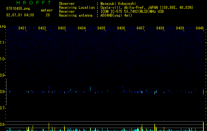The height and width of the screenshot is (131, 207).
Task: Click the 0439 time marker
Action: [180, 28]
